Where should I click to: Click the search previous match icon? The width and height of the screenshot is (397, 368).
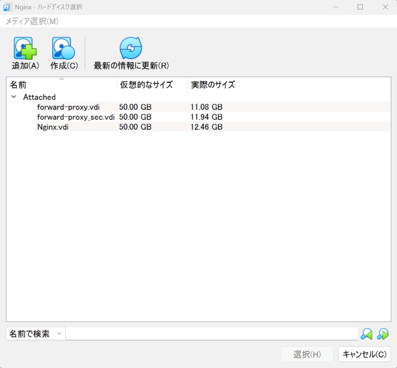click(366, 334)
